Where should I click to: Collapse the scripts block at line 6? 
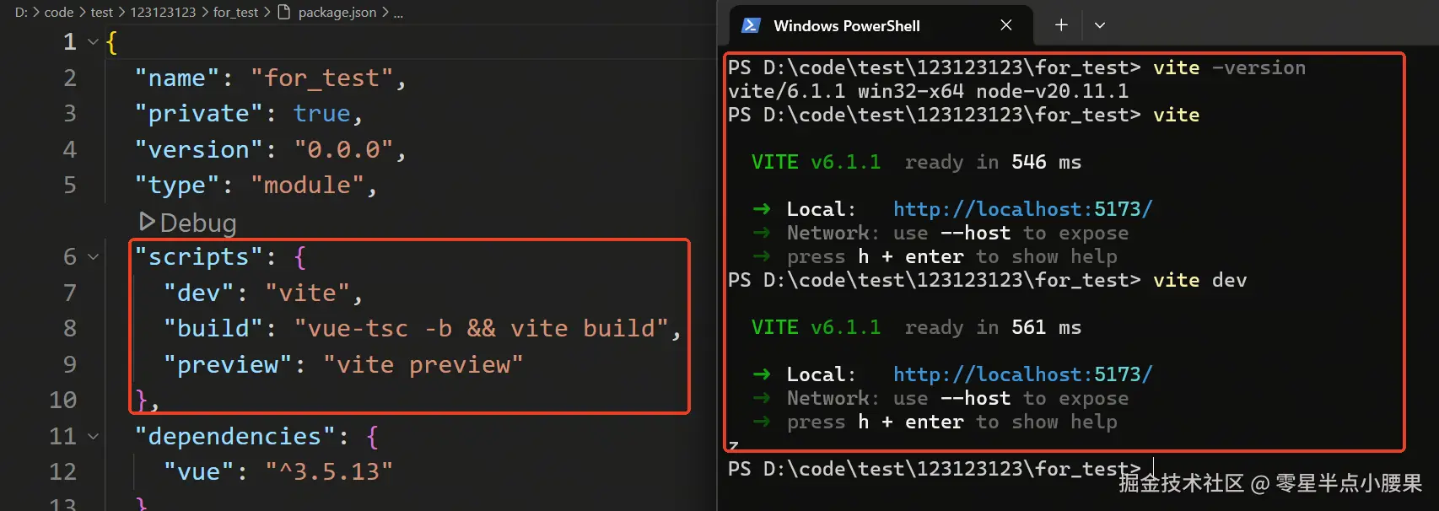tap(93, 256)
